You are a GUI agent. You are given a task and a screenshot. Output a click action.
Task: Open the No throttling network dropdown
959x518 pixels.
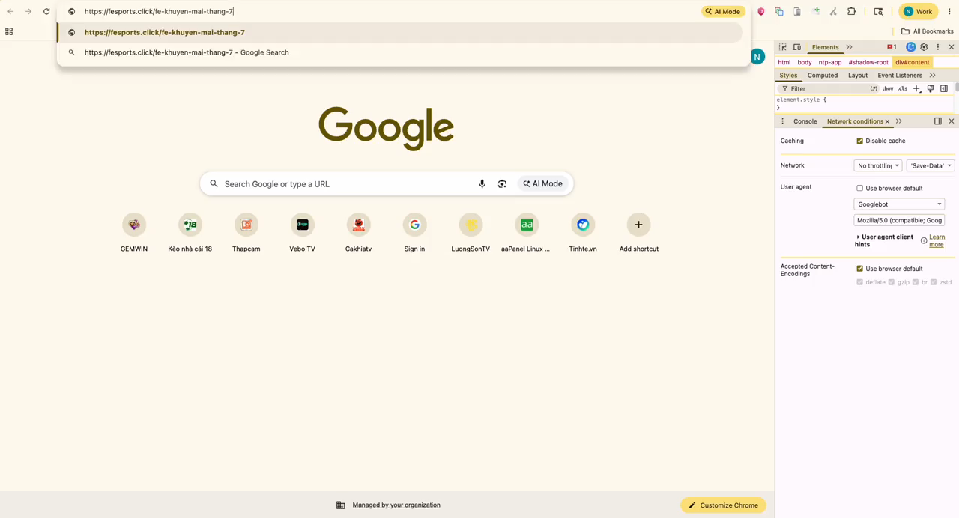click(x=877, y=165)
